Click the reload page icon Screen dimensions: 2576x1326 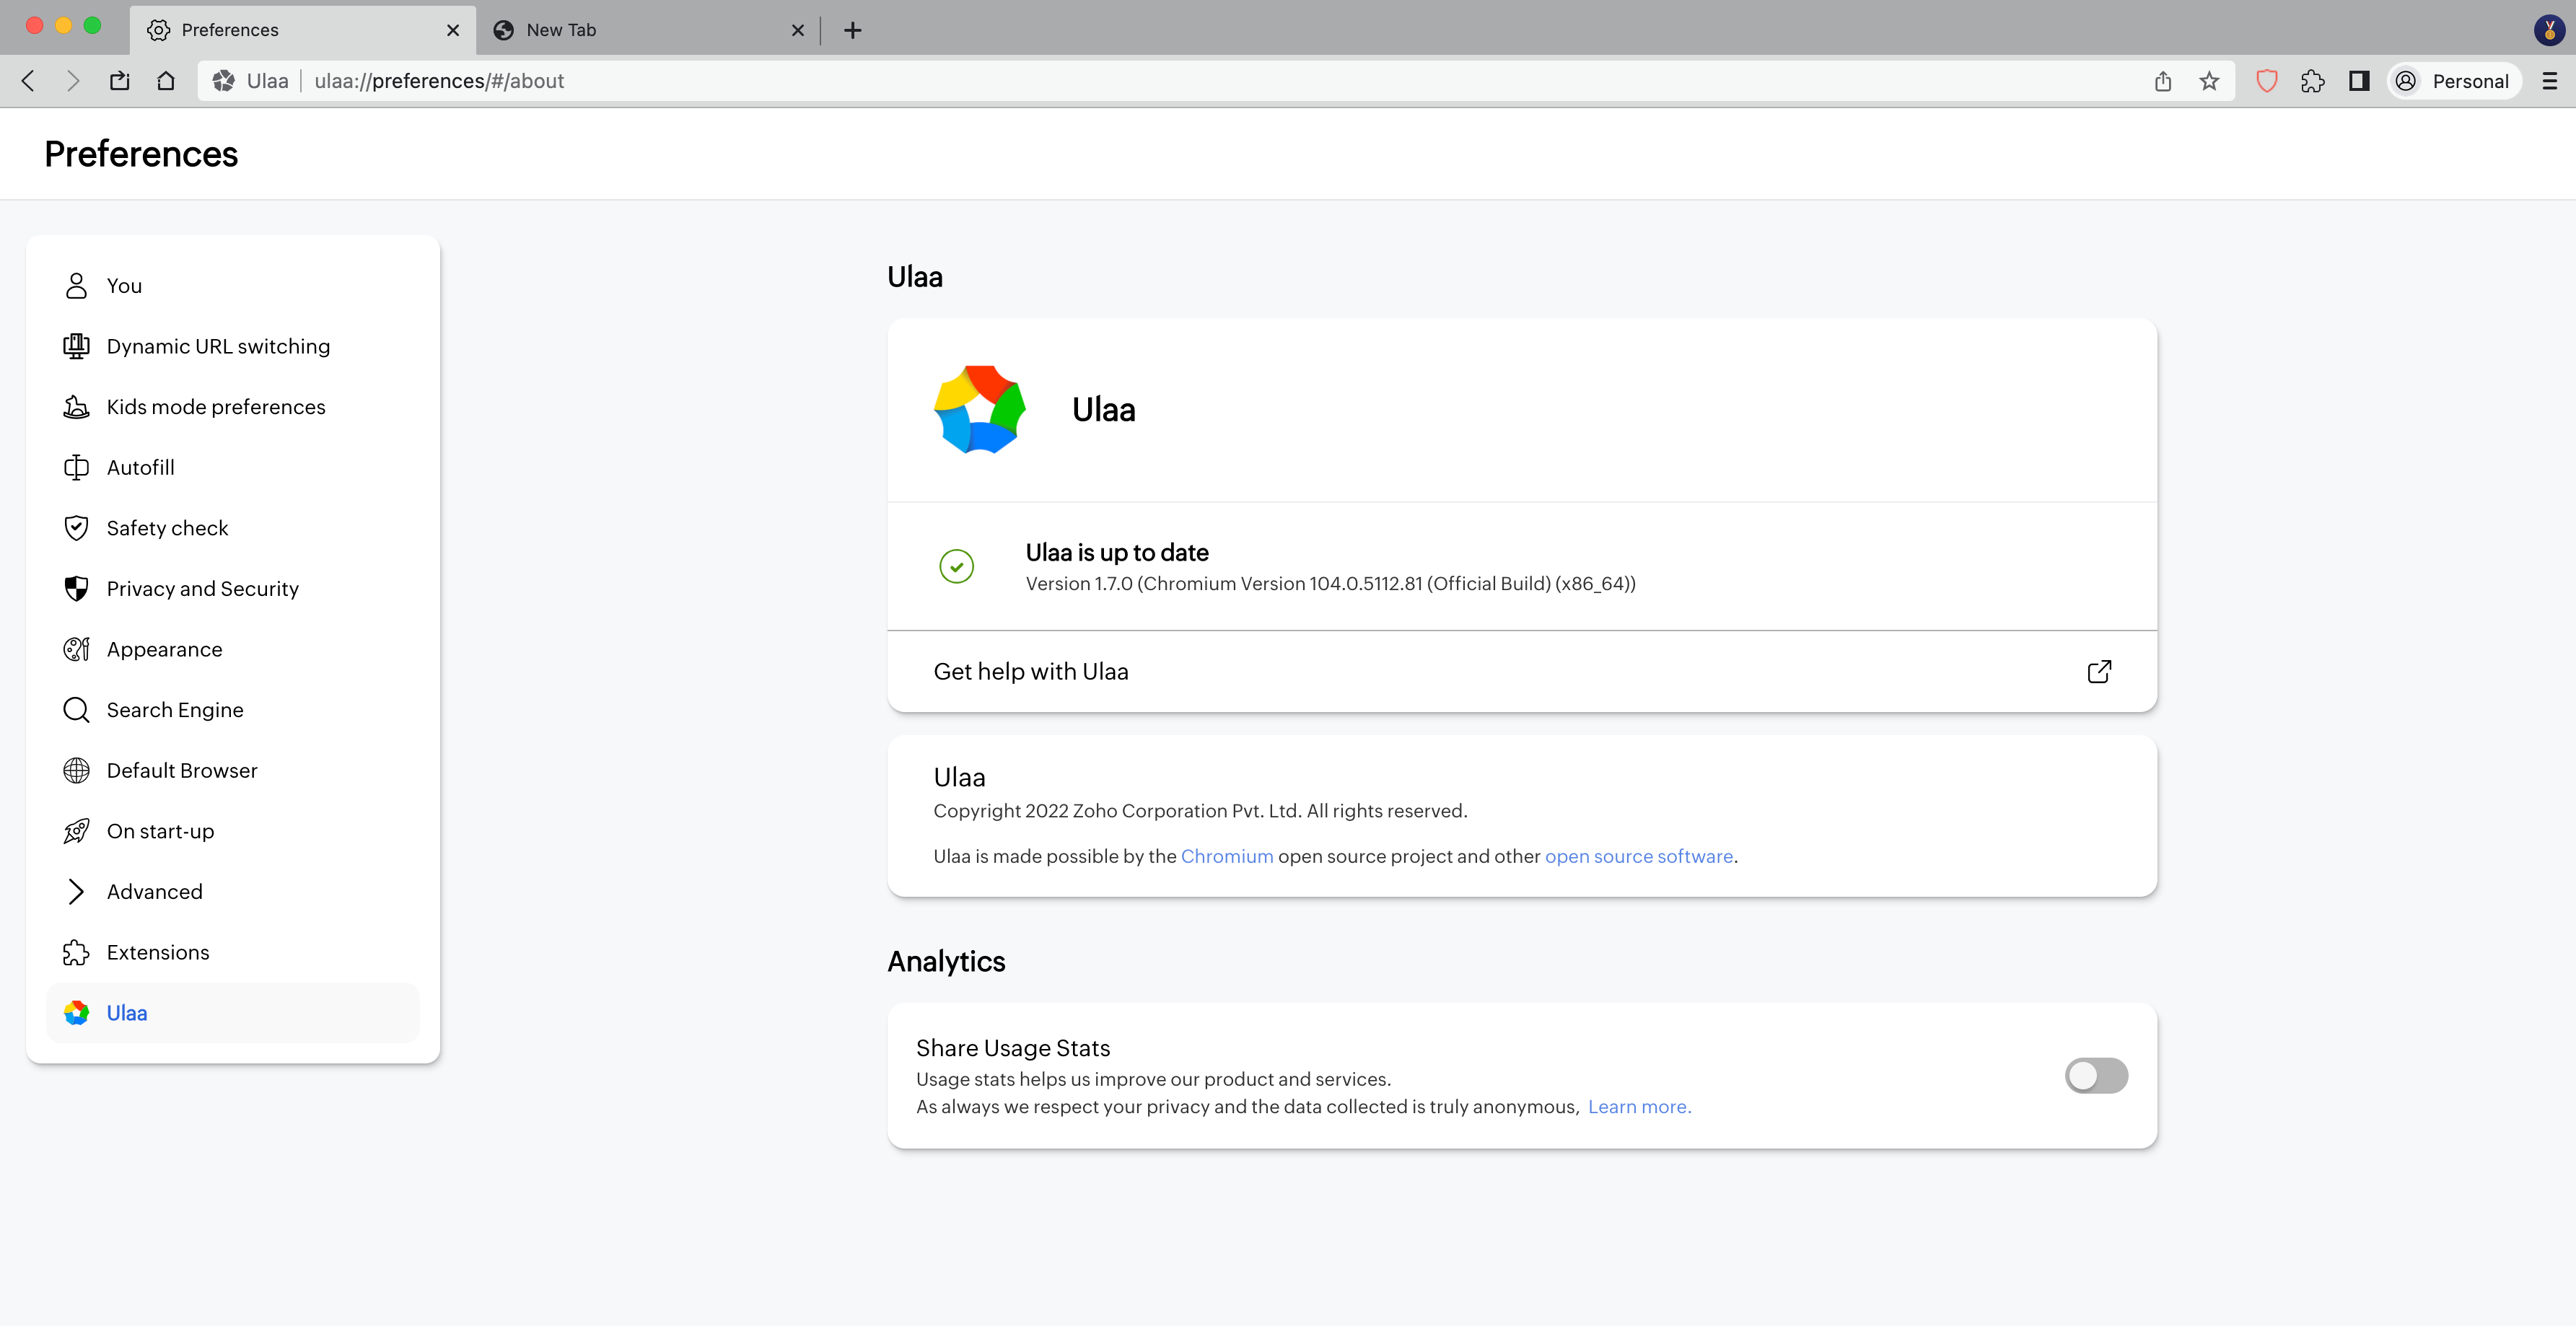[x=120, y=81]
